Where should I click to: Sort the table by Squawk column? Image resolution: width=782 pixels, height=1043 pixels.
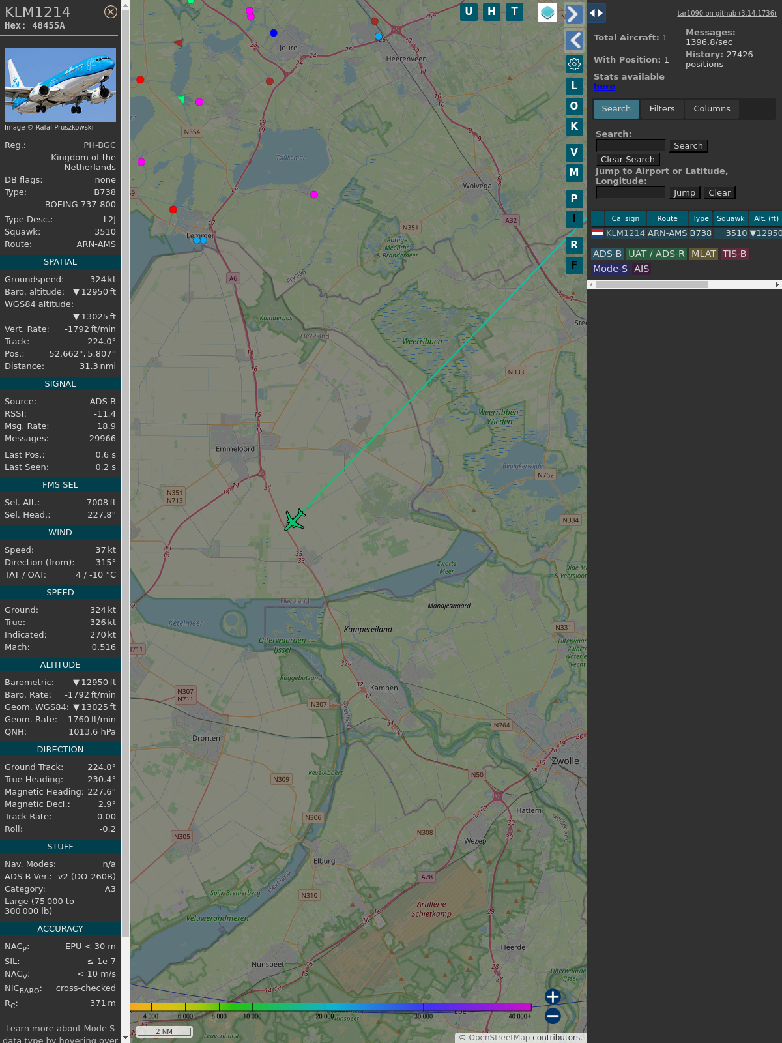[x=731, y=219]
